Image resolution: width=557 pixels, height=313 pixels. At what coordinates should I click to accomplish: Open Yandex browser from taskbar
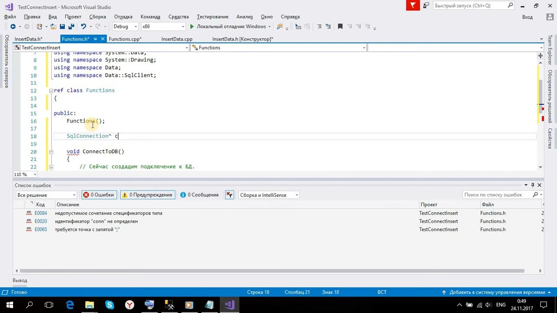click(129, 305)
